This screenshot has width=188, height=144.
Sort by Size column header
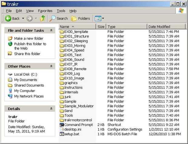(x=101, y=27)
